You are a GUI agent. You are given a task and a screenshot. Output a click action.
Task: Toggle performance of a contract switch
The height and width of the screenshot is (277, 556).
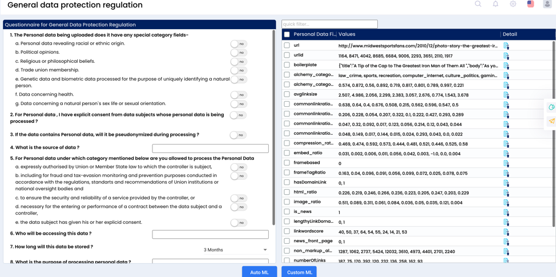(x=239, y=207)
